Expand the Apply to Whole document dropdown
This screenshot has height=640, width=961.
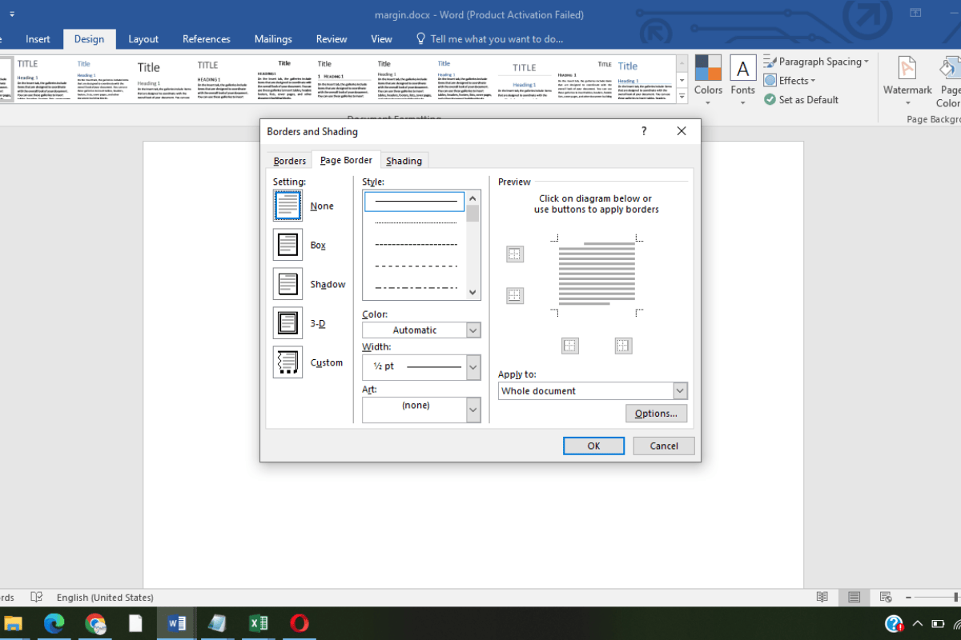(680, 391)
